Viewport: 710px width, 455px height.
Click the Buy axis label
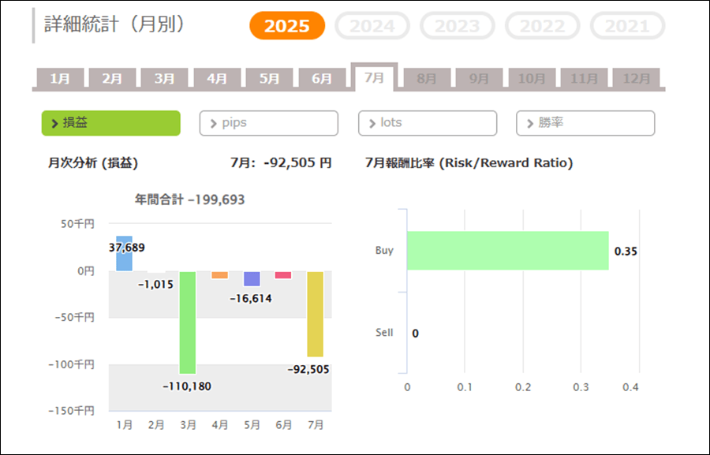tap(384, 250)
